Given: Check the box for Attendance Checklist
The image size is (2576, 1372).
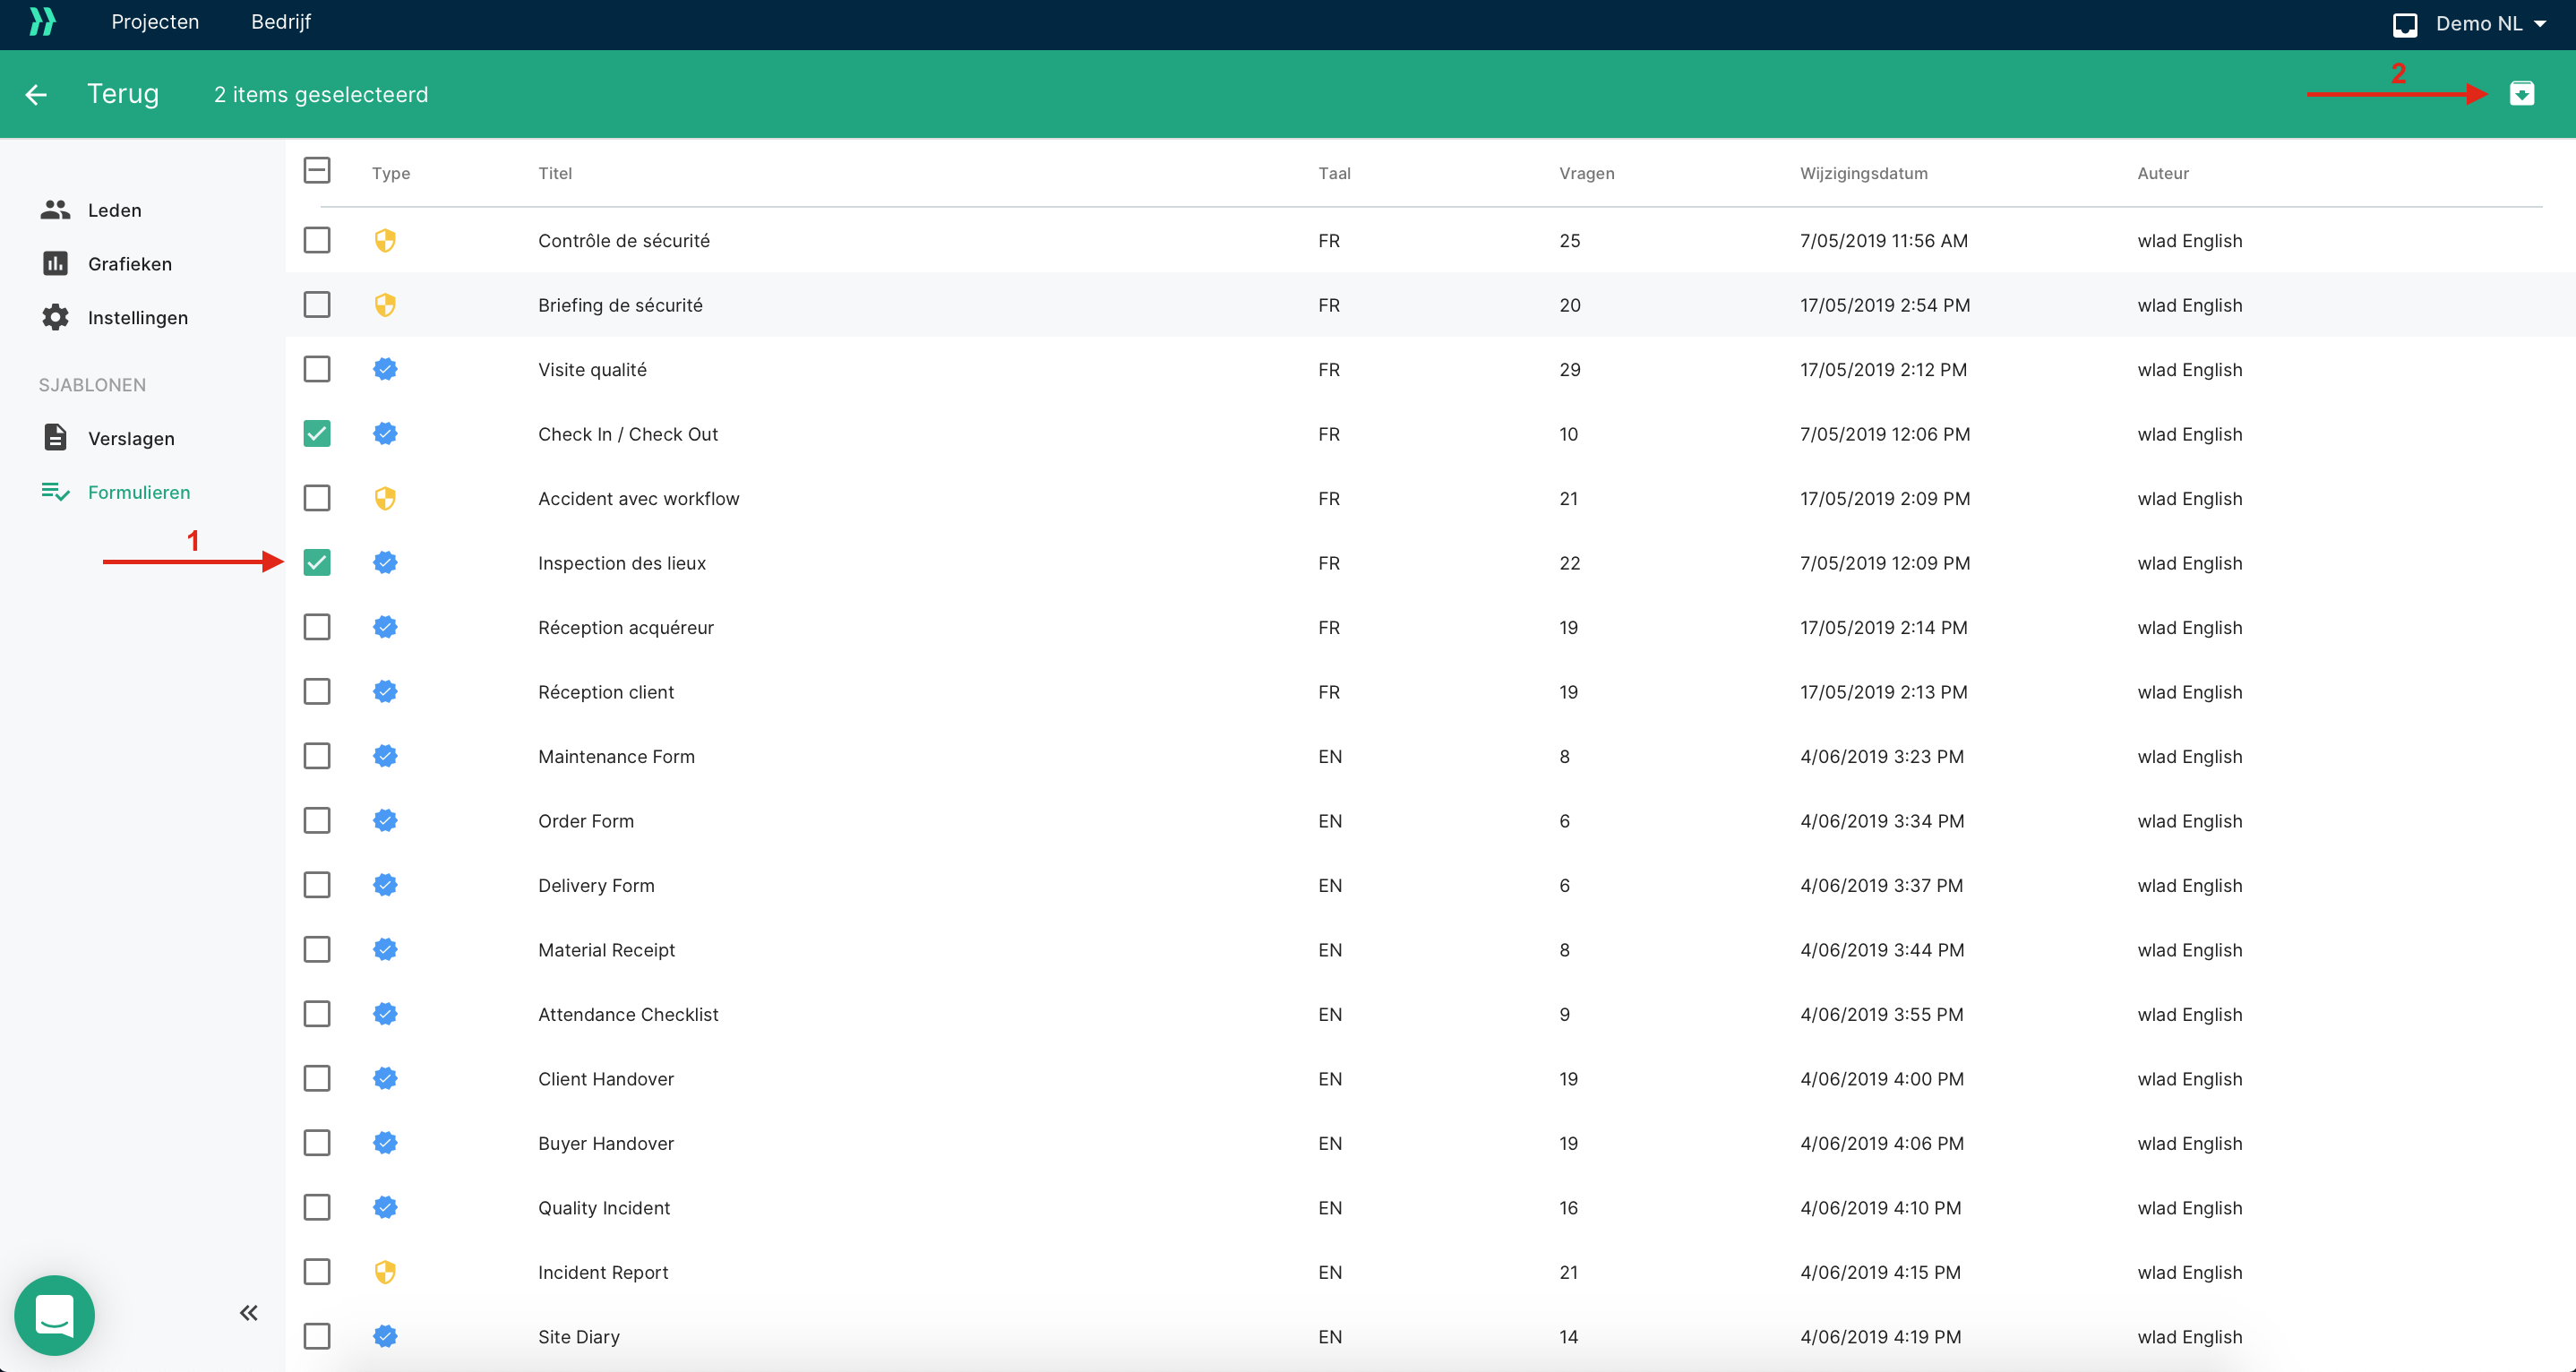Looking at the screenshot, I should [x=317, y=1014].
